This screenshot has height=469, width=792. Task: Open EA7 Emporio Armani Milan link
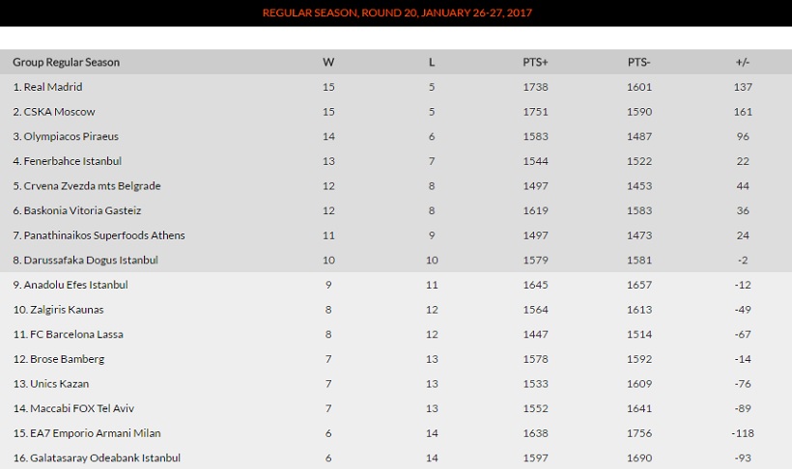(93, 433)
